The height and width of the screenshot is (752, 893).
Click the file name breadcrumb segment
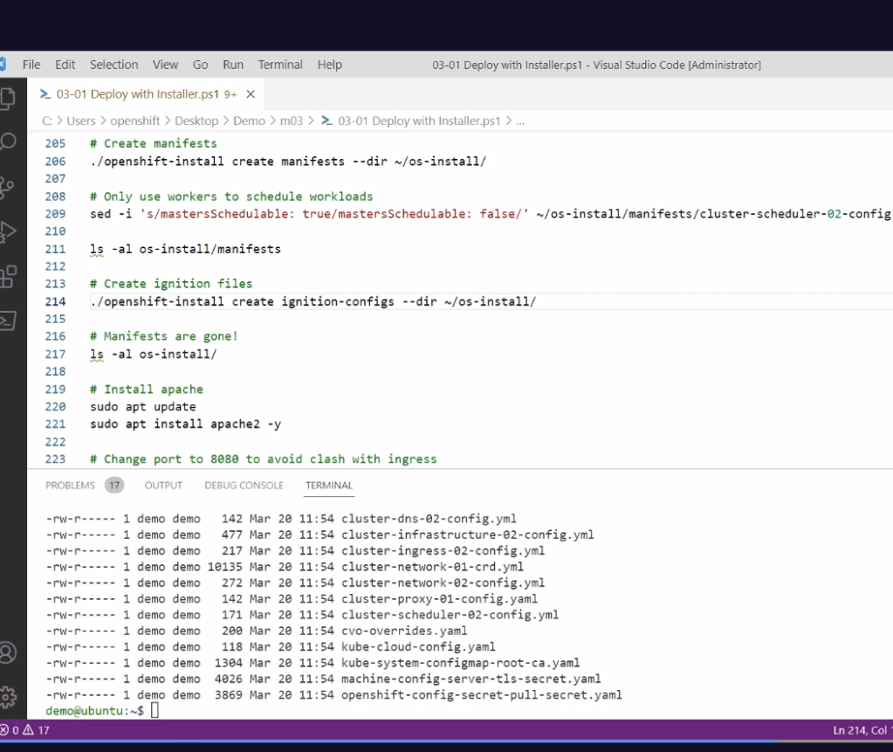419,121
